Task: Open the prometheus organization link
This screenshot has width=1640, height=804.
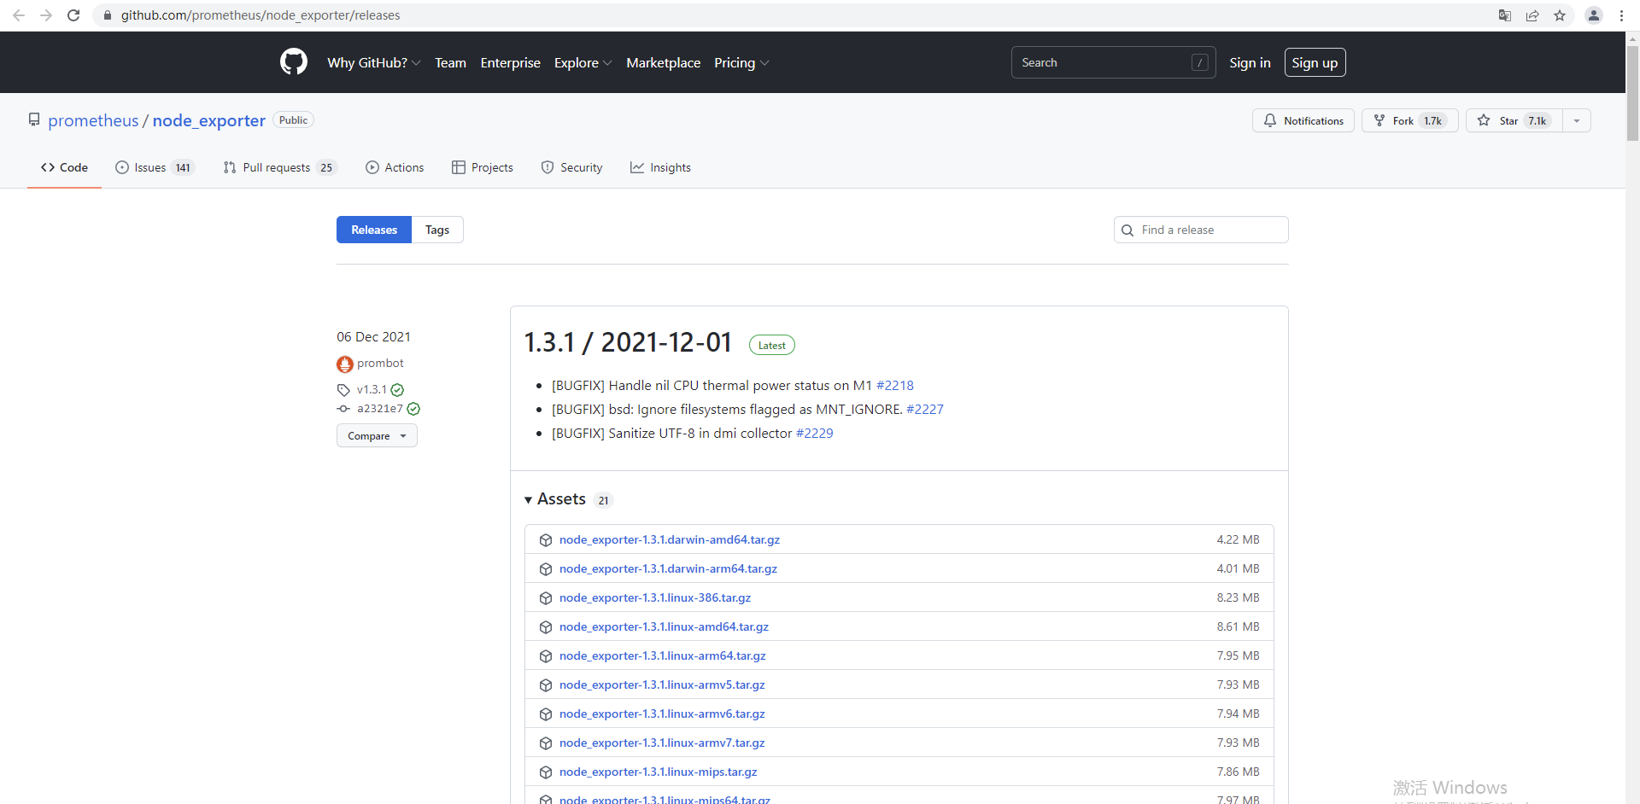Action: (x=93, y=120)
